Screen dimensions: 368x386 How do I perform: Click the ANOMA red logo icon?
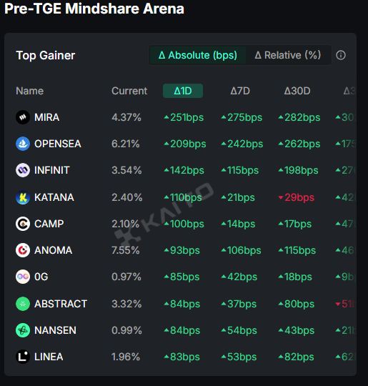pyautogui.click(x=23, y=250)
